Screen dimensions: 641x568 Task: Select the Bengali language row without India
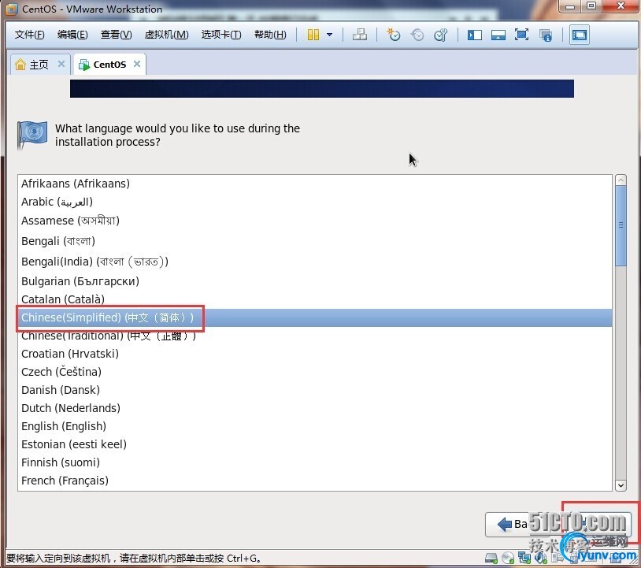[315, 241]
